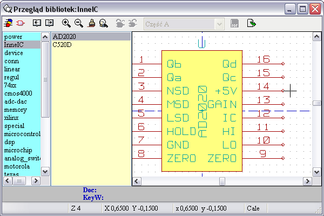The height and width of the screenshot is (216, 324).
Task: Open the component PDF datasheet icon
Action: (x=234, y=23)
